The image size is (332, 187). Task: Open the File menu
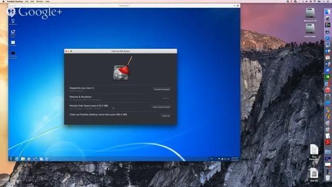click(26, 1)
